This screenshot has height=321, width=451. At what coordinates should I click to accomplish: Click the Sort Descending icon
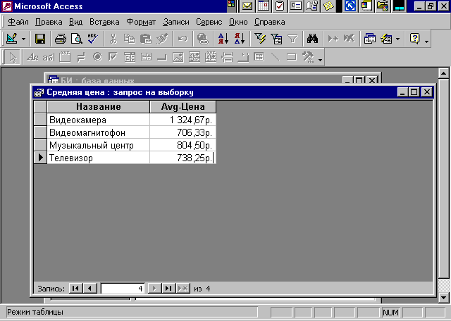(240, 39)
